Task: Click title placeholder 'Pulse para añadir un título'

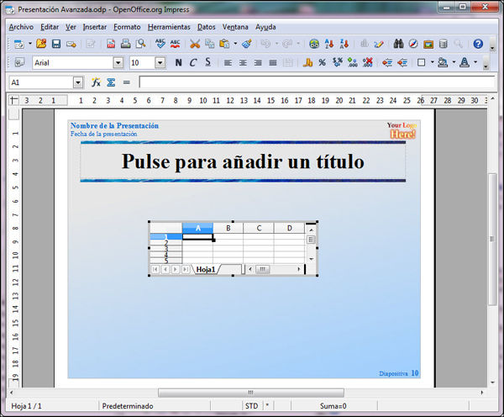Action: click(243, 161)
